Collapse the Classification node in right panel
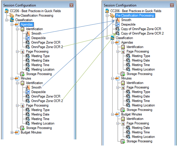 (107, 38)
